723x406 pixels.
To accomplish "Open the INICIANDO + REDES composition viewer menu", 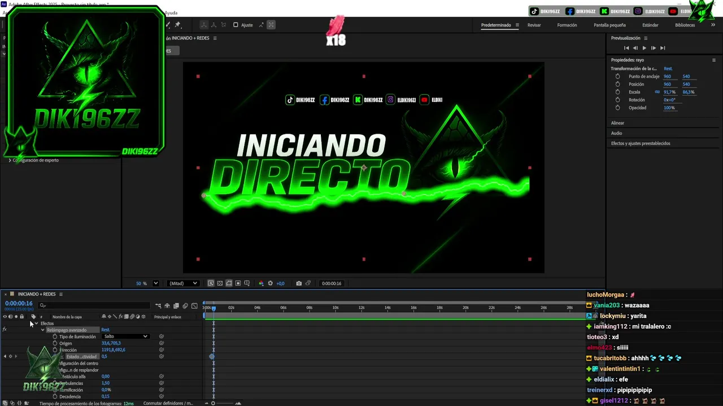I will coord(215,38).
